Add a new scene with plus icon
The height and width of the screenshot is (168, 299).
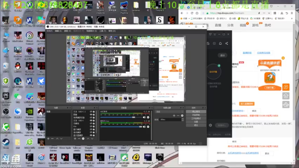pyautogui.click(x=48, y=139)
